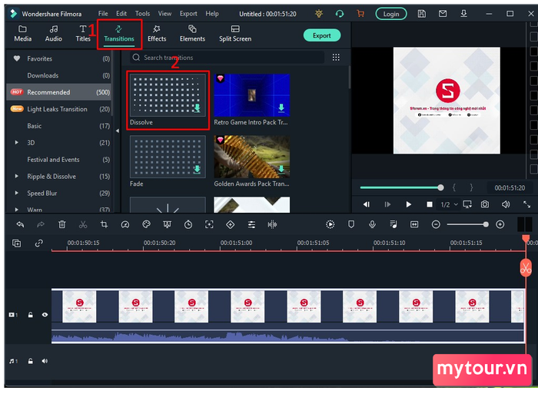This screenshot has width=538, height=394.
Task: Expand the Speed Blur category
Action: point(16,193)
